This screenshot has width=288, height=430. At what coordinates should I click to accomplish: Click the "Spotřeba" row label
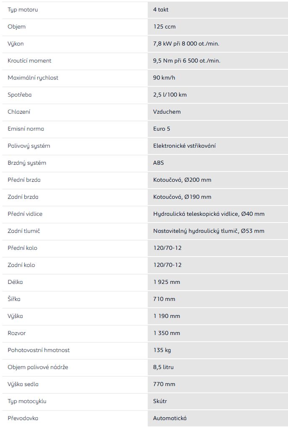20,95
